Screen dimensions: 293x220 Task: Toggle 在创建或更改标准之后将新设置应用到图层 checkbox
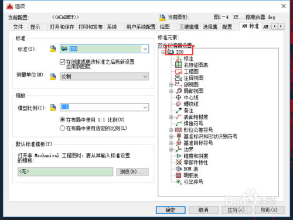pos(62,62)
